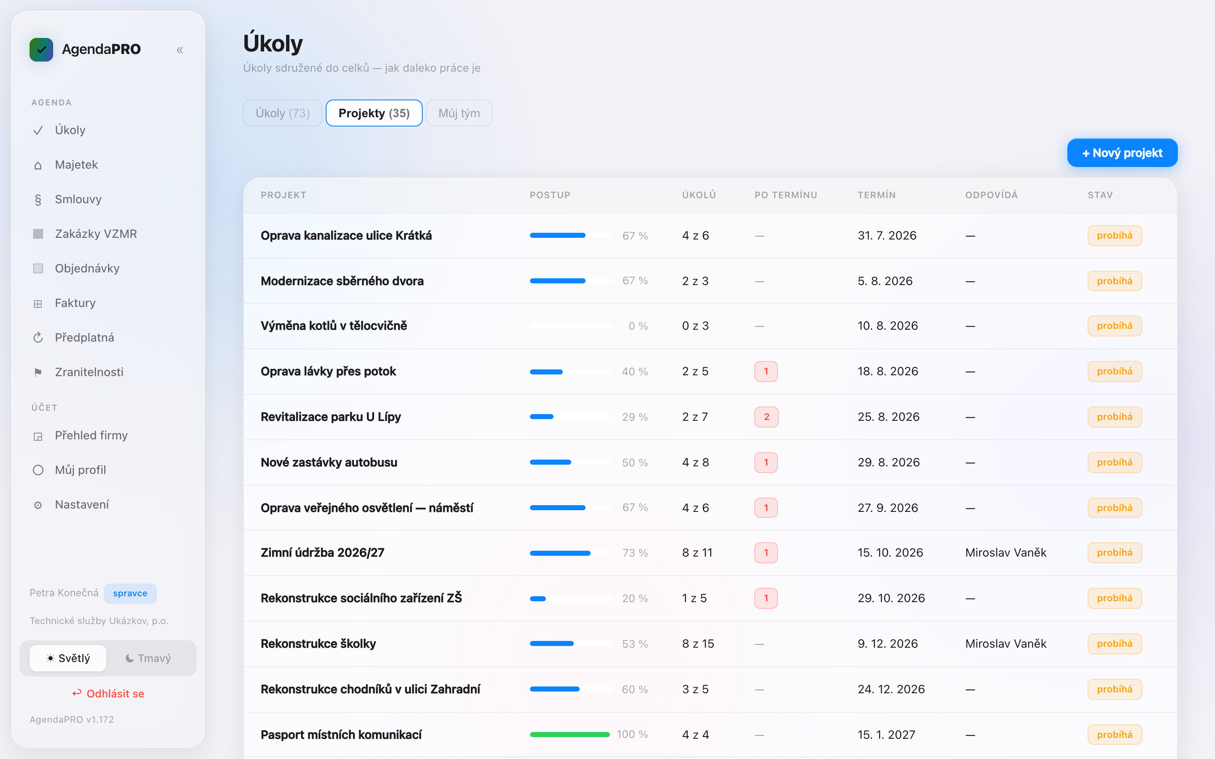Click the house icon beside Majetek
The image size is (1215, 759).
[x=38, y=165]
